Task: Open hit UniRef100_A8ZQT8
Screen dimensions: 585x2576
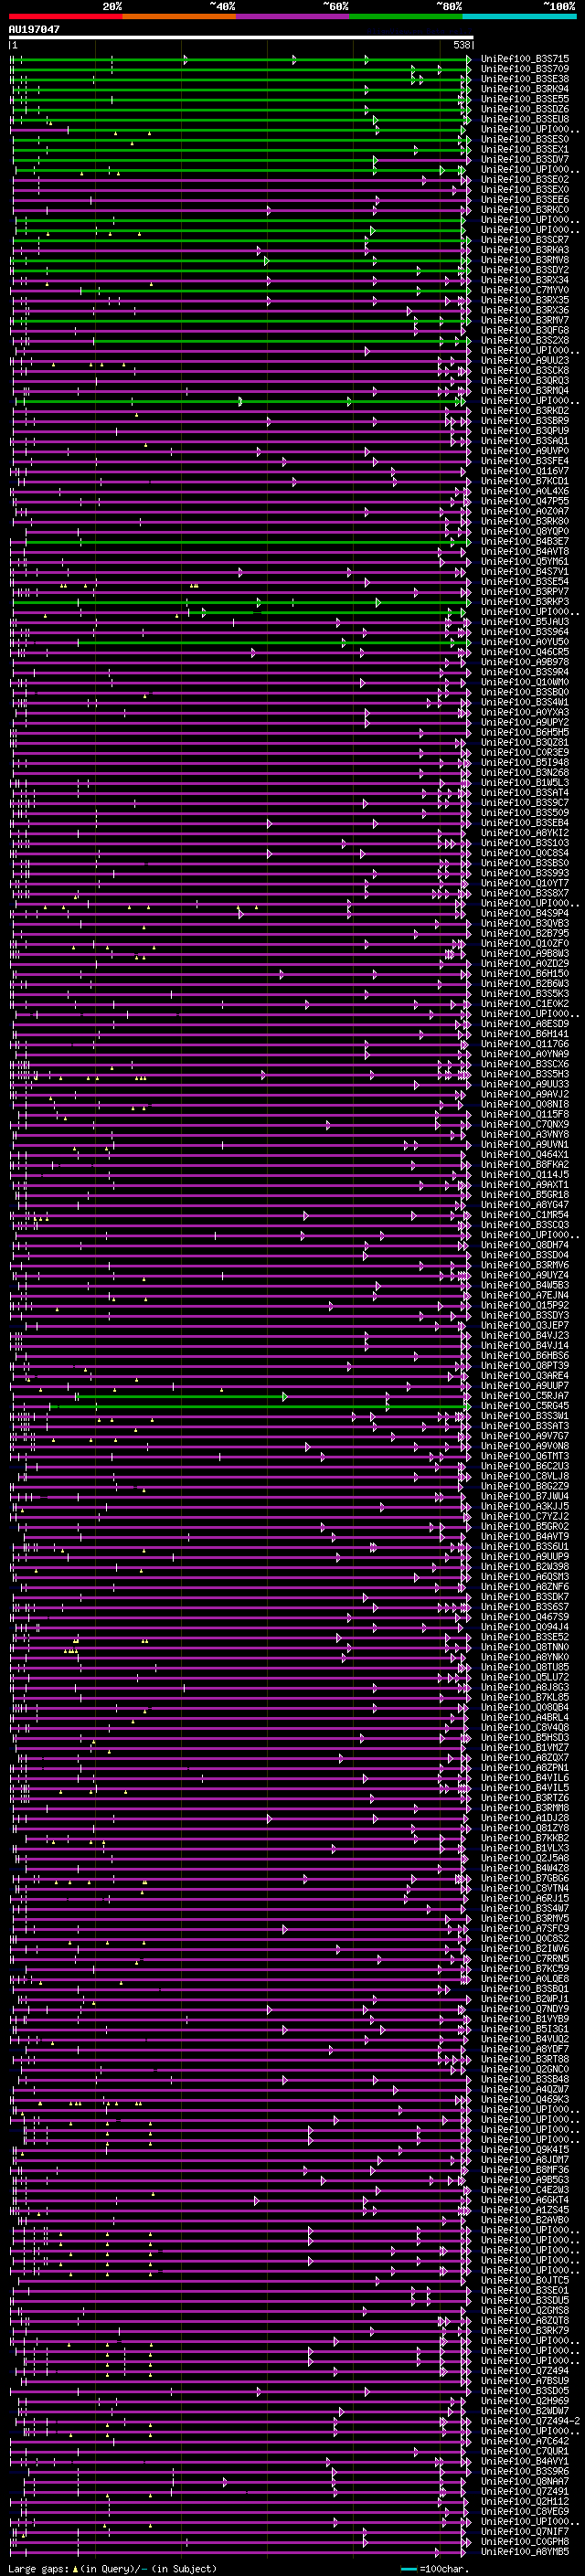Action: [x=525, y=2319]
